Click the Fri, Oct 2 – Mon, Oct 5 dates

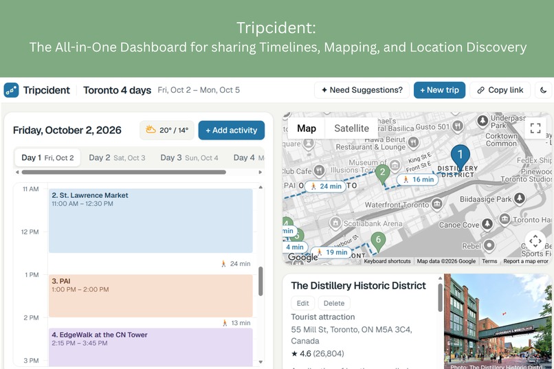click(x=199, y=91)
